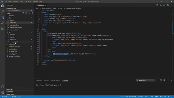Open main.bundle.js file
This screenshot has height=98, width=174.
click(x=14, y=25)
